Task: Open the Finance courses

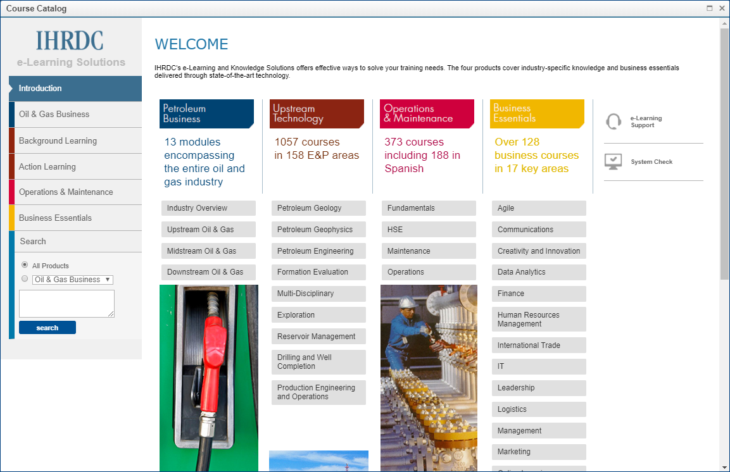Action: click(x=539, y=294)
